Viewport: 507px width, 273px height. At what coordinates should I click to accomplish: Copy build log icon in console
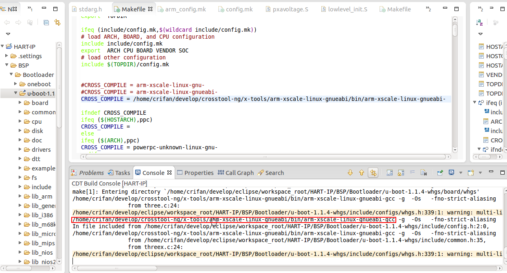pos(389,173)
